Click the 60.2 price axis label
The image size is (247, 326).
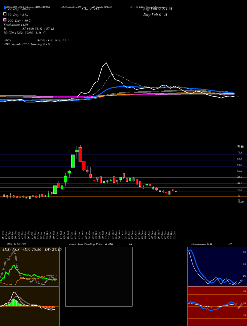coord(239,171)
